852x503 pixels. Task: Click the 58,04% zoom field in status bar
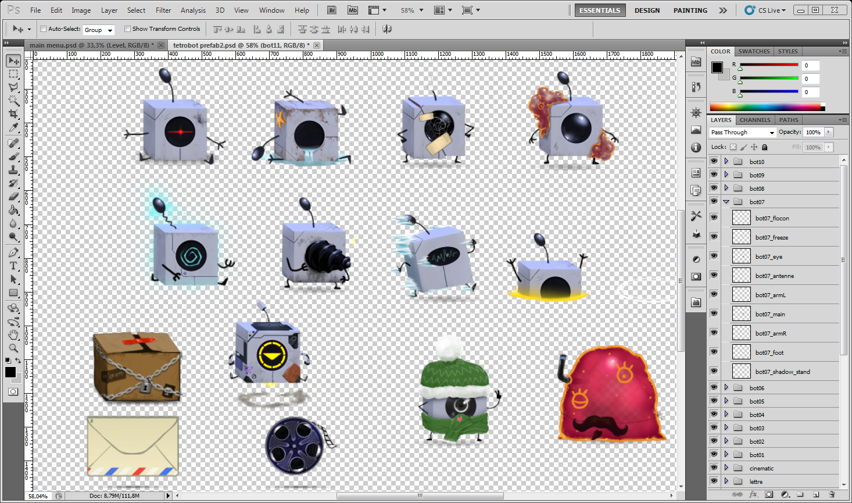coord(39,496)
